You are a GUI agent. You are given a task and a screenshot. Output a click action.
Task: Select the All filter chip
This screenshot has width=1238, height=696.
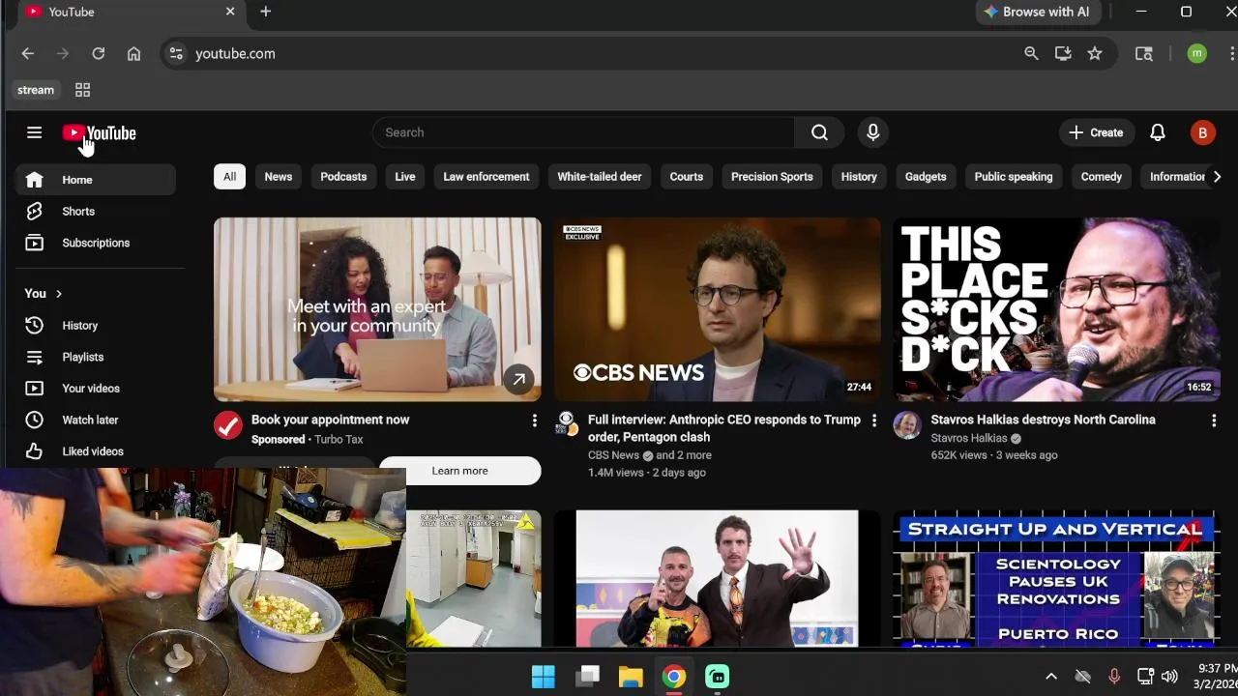click(229, 177)
